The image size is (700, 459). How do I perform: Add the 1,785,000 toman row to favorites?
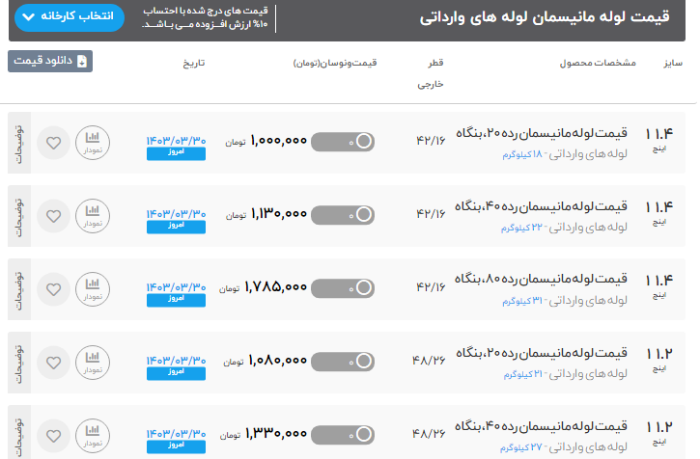coord(54,289)
